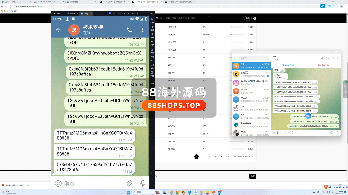This screenshot has height=195, width=348.
Task: Click the BLOCK USER button
Action: [x=323, y=65]
